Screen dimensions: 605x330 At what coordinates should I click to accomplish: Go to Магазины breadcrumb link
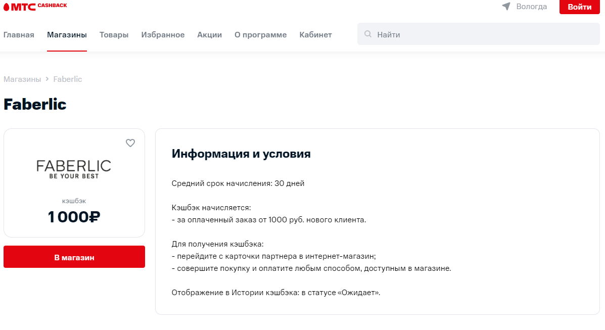22,79
